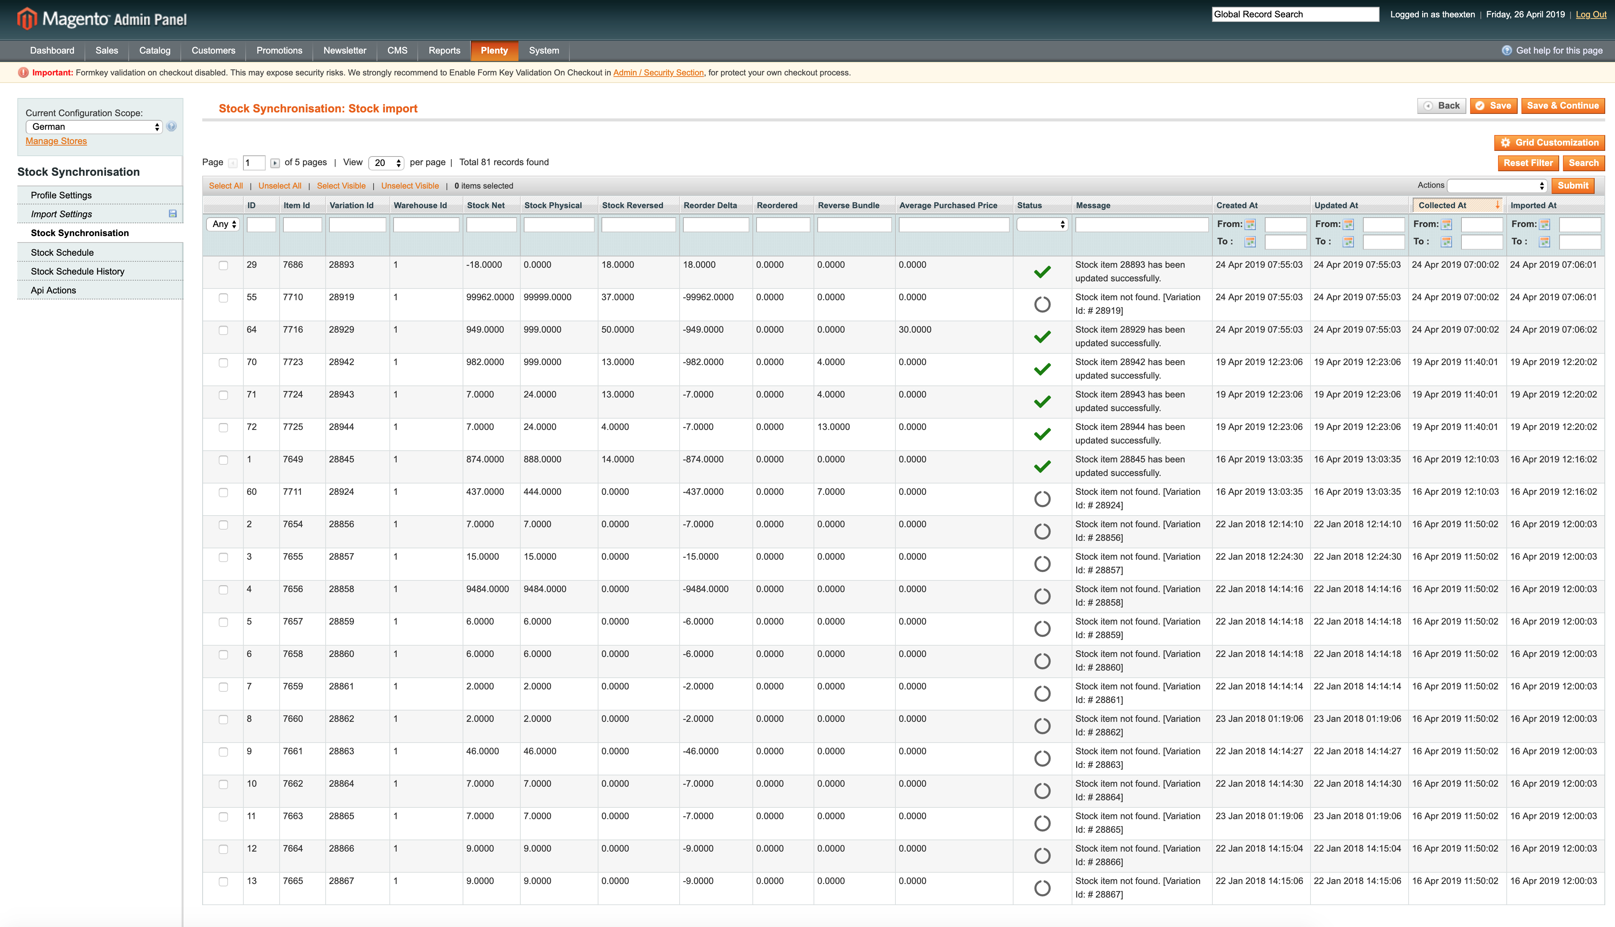Tick the checkbox for item 7711
Image resolution: width=1615 pixels, height=927 pixels.
[x=223, y=493]
